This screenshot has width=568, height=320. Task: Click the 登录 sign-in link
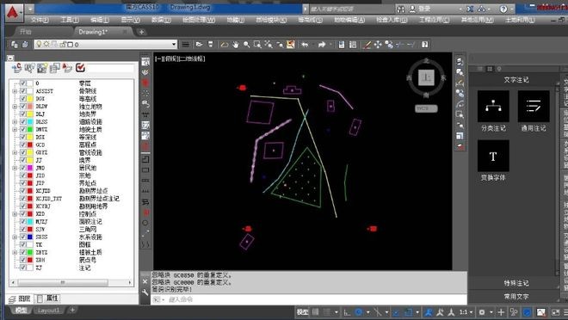click(x=424, y=9)
